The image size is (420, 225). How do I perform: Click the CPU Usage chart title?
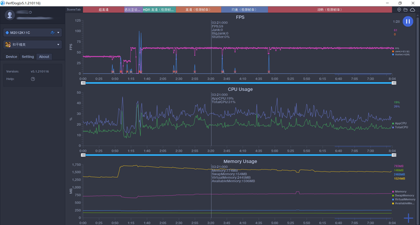pyautogui.click(x=240, y=89)
